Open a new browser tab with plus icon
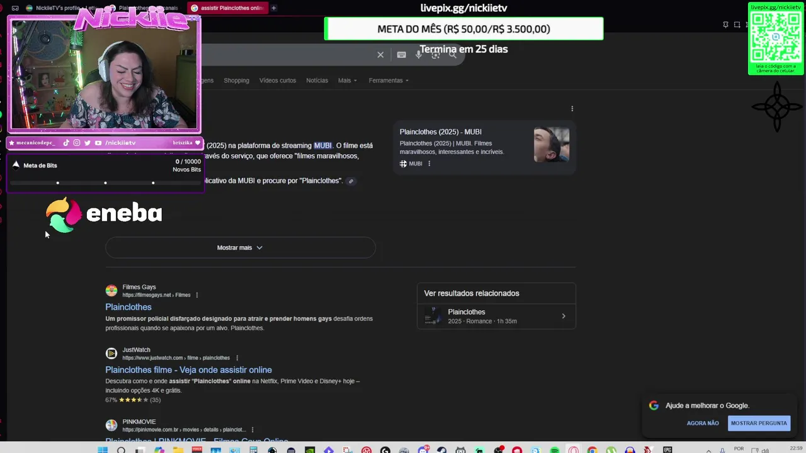 click(x=274, y=8)
